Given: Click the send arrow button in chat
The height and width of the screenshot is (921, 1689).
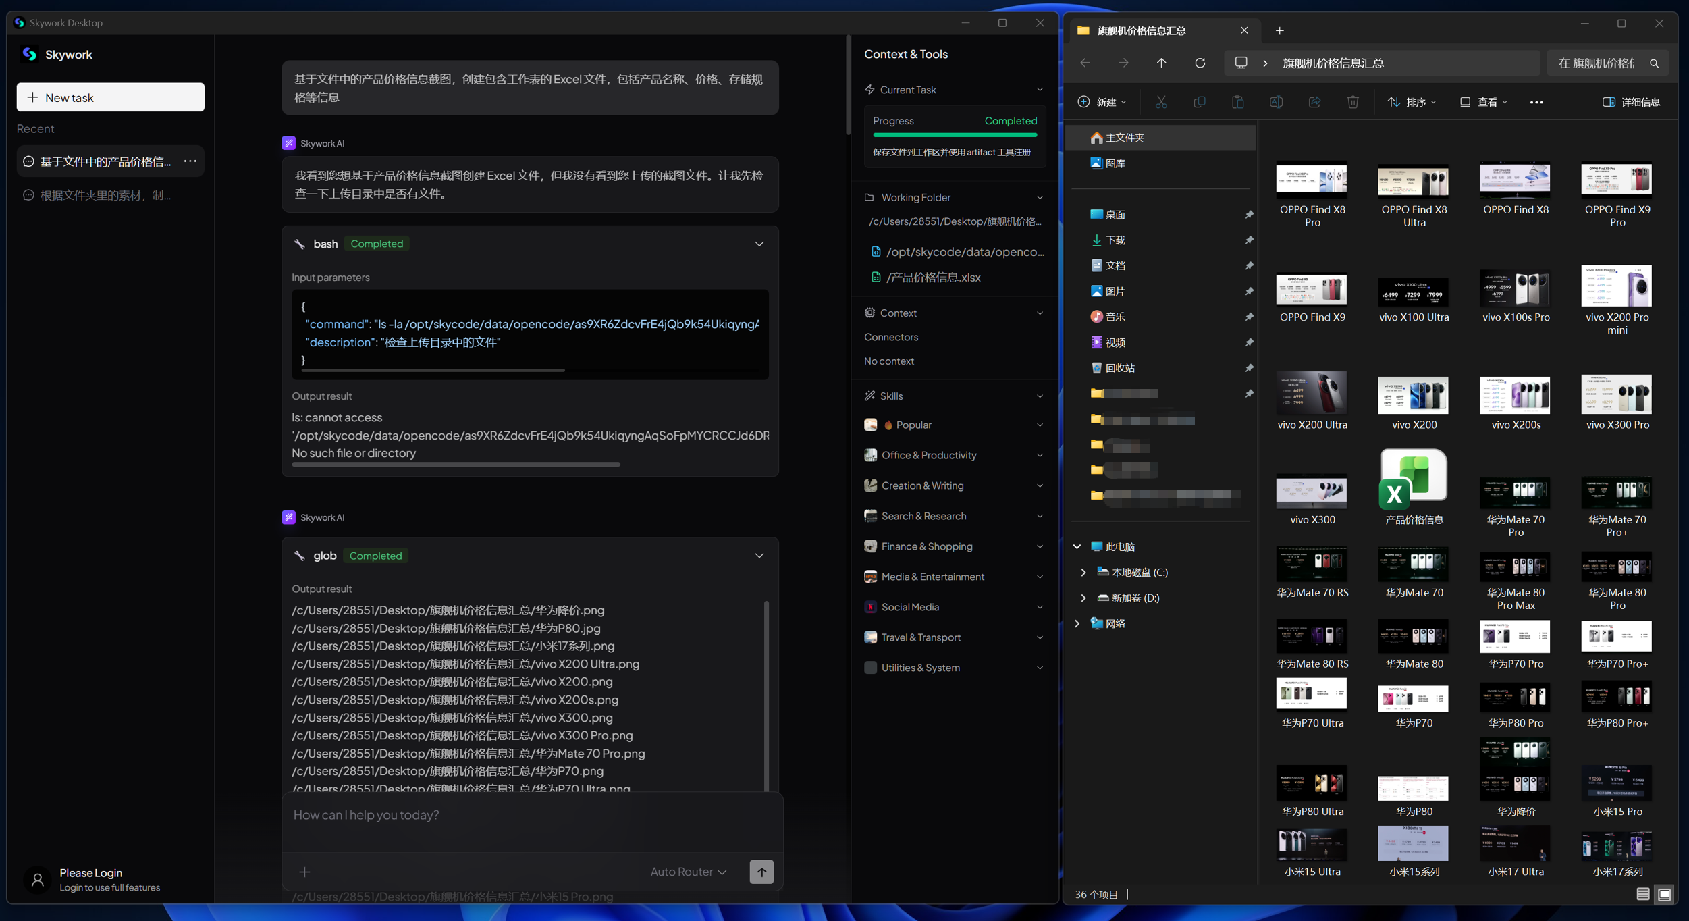Looking at the screenshot, I should pos(761,872).
